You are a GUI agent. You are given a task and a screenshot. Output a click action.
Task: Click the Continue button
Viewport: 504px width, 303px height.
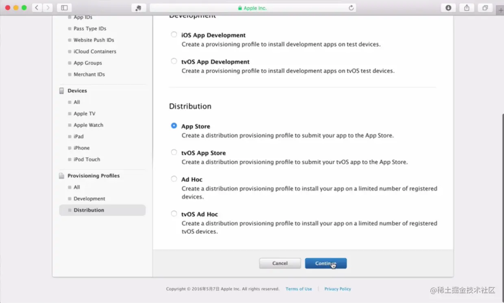coord(326,263)
